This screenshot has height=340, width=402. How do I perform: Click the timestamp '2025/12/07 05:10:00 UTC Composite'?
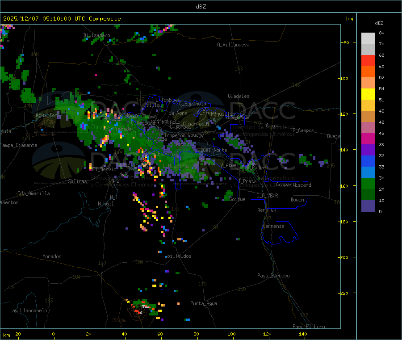[62, 19]
